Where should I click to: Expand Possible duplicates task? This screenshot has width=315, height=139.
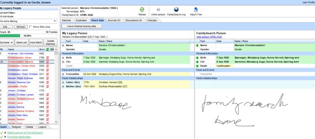5,137
